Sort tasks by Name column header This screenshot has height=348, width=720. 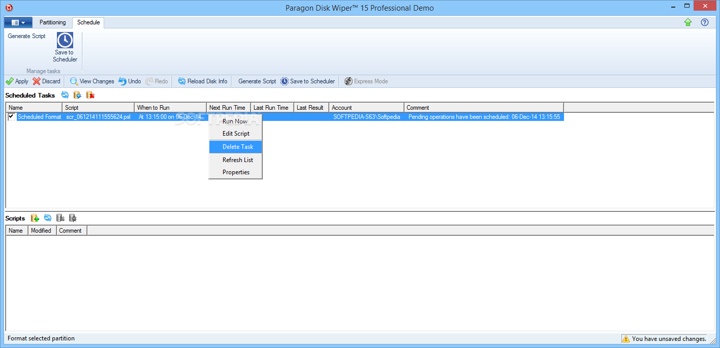click(x=34, y=108)
